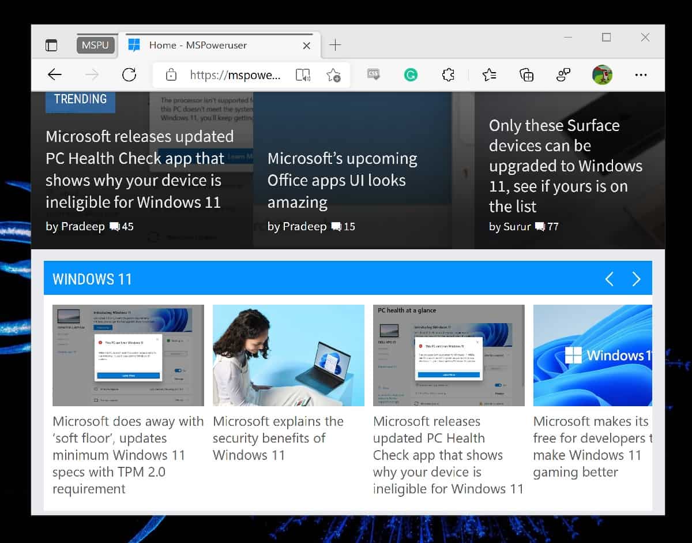Go back to the previous page
The height and width of the screenshot is (543, 692).
[55, 74]
